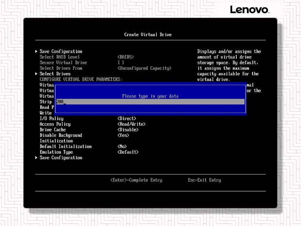The image size is (301, 226).
Task: Open the Unconfigured Capacity dropdown
Action: (x=144, y=68)
